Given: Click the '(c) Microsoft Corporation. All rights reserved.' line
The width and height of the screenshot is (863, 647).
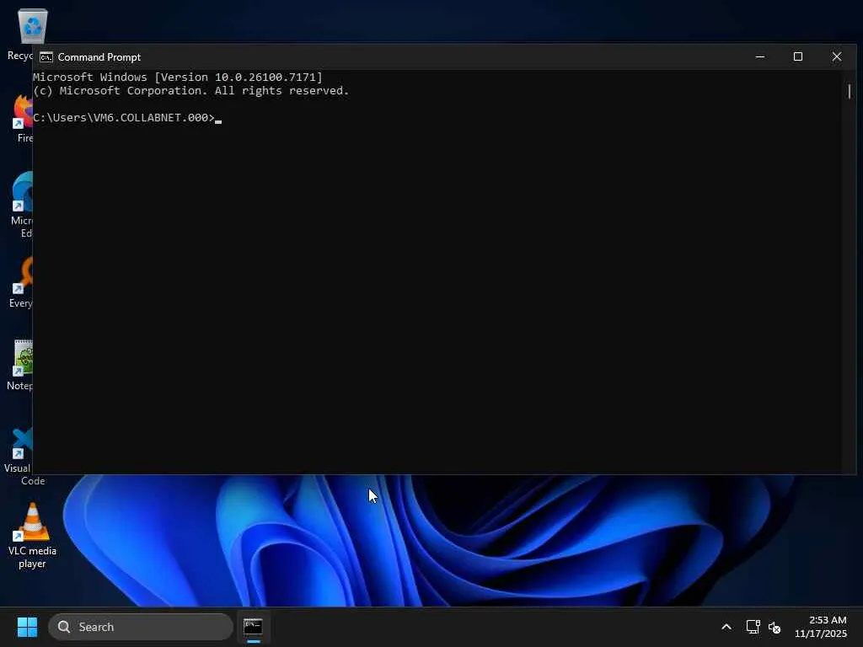Looking at the screenshot, I should coord(191,91).
